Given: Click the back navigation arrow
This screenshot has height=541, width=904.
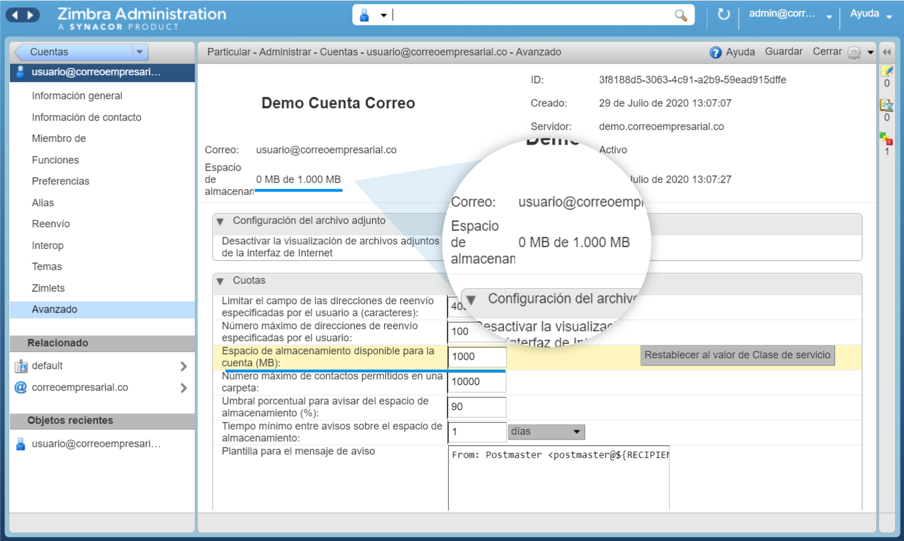Looking at the screenshot, I should pyautogui.click(x=15, y=15).
